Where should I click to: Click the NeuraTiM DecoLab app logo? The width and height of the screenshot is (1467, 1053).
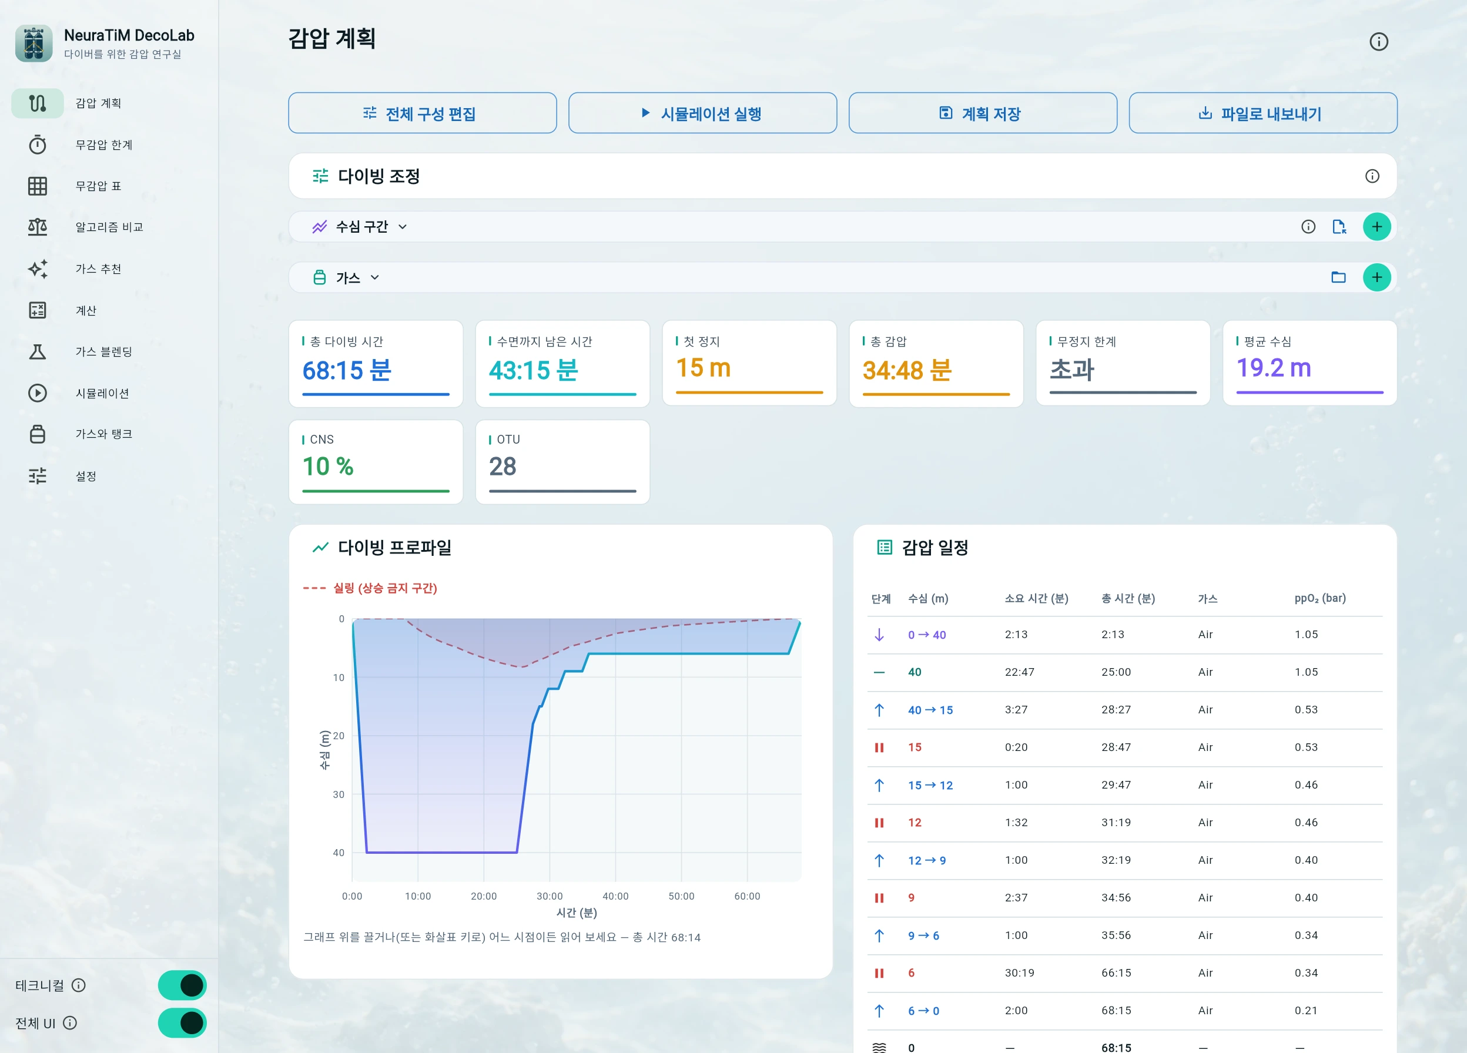click(34, 43)
